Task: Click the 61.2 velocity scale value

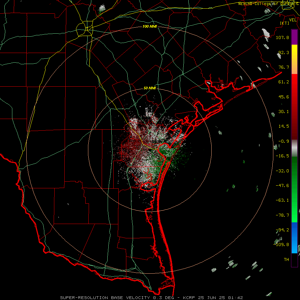Action: pyautogui.click(x=284, y=82)
